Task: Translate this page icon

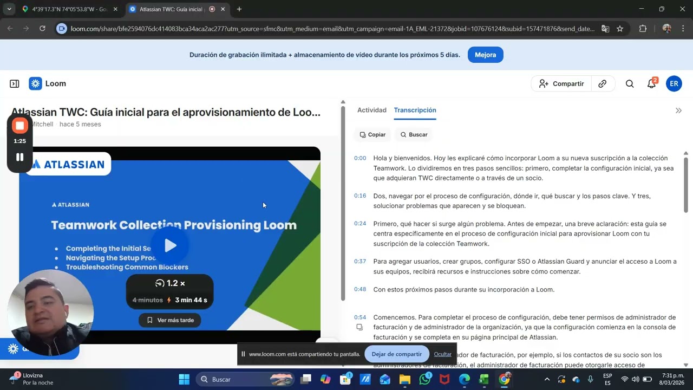Action: click(605, 29)
